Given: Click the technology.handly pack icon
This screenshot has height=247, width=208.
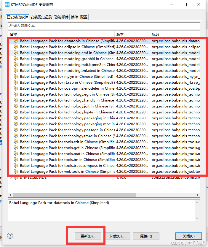Looking at the screenshot, I should [x=16, y=100].
